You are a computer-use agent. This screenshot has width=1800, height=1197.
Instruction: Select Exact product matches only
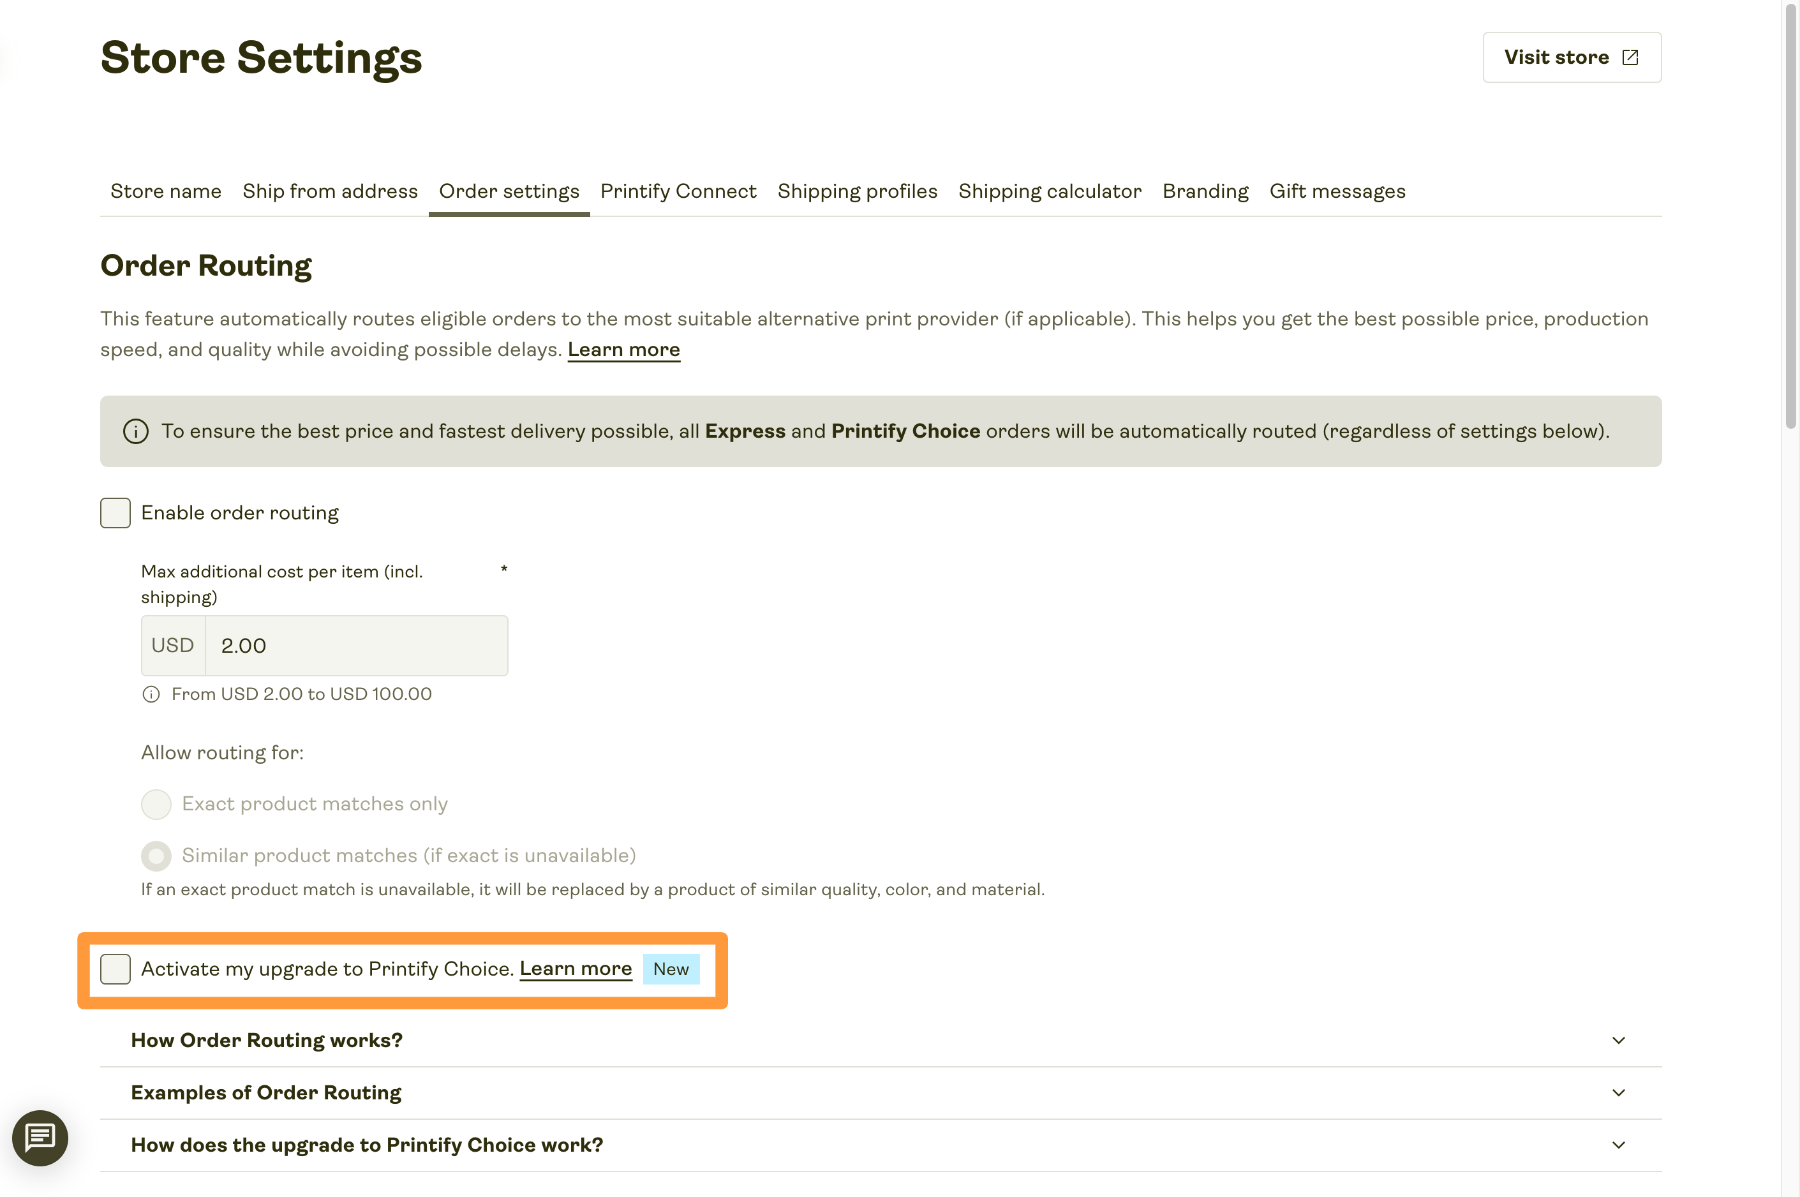tap(156, 804)
